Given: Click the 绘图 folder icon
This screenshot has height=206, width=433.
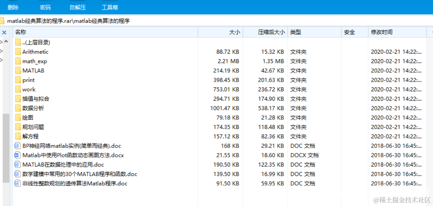Looking at the screenshot, I should click(18, 118).
